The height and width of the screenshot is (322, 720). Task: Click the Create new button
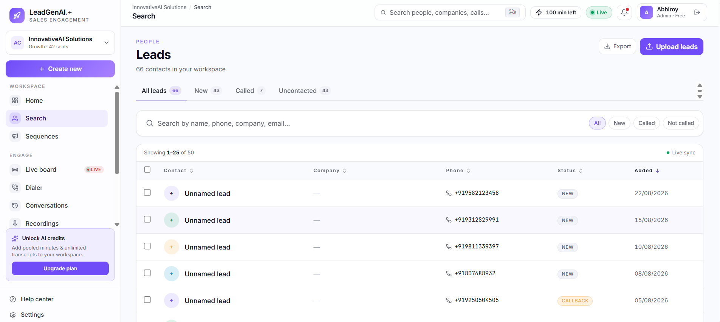(x=60, y=69)
